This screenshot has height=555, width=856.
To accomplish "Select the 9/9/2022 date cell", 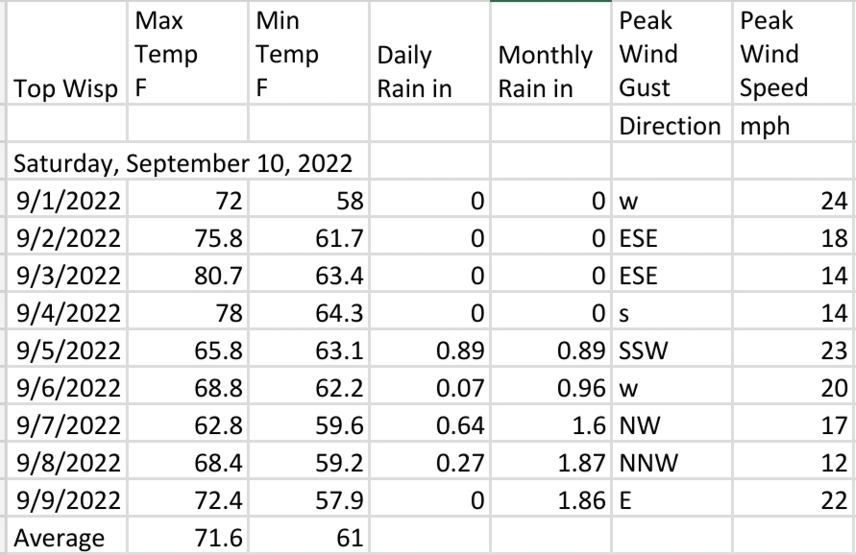I will (66, 500).
